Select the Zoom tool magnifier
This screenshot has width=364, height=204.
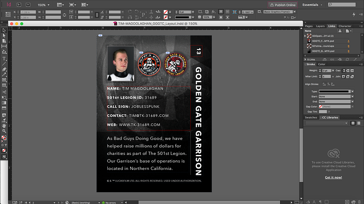(4, 131)
